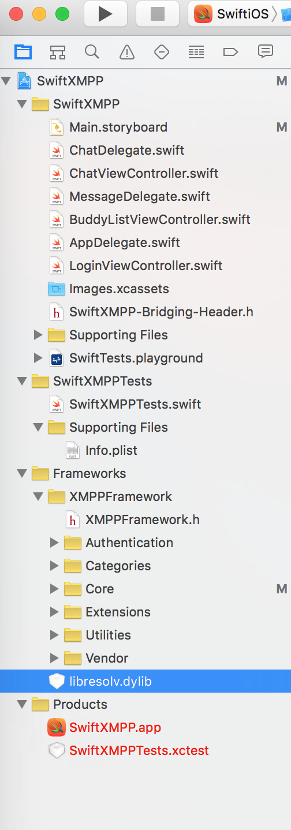The width and height of the screenshot is (291, 830).
Task: Select SwiftXMPPTests.xctest product
Action: (139, 750)
